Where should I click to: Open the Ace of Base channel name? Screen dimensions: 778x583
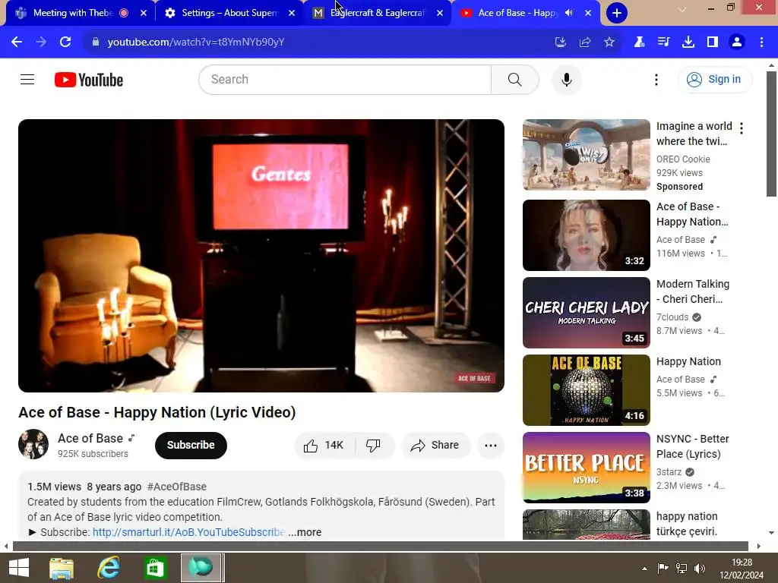coord(90,438)
